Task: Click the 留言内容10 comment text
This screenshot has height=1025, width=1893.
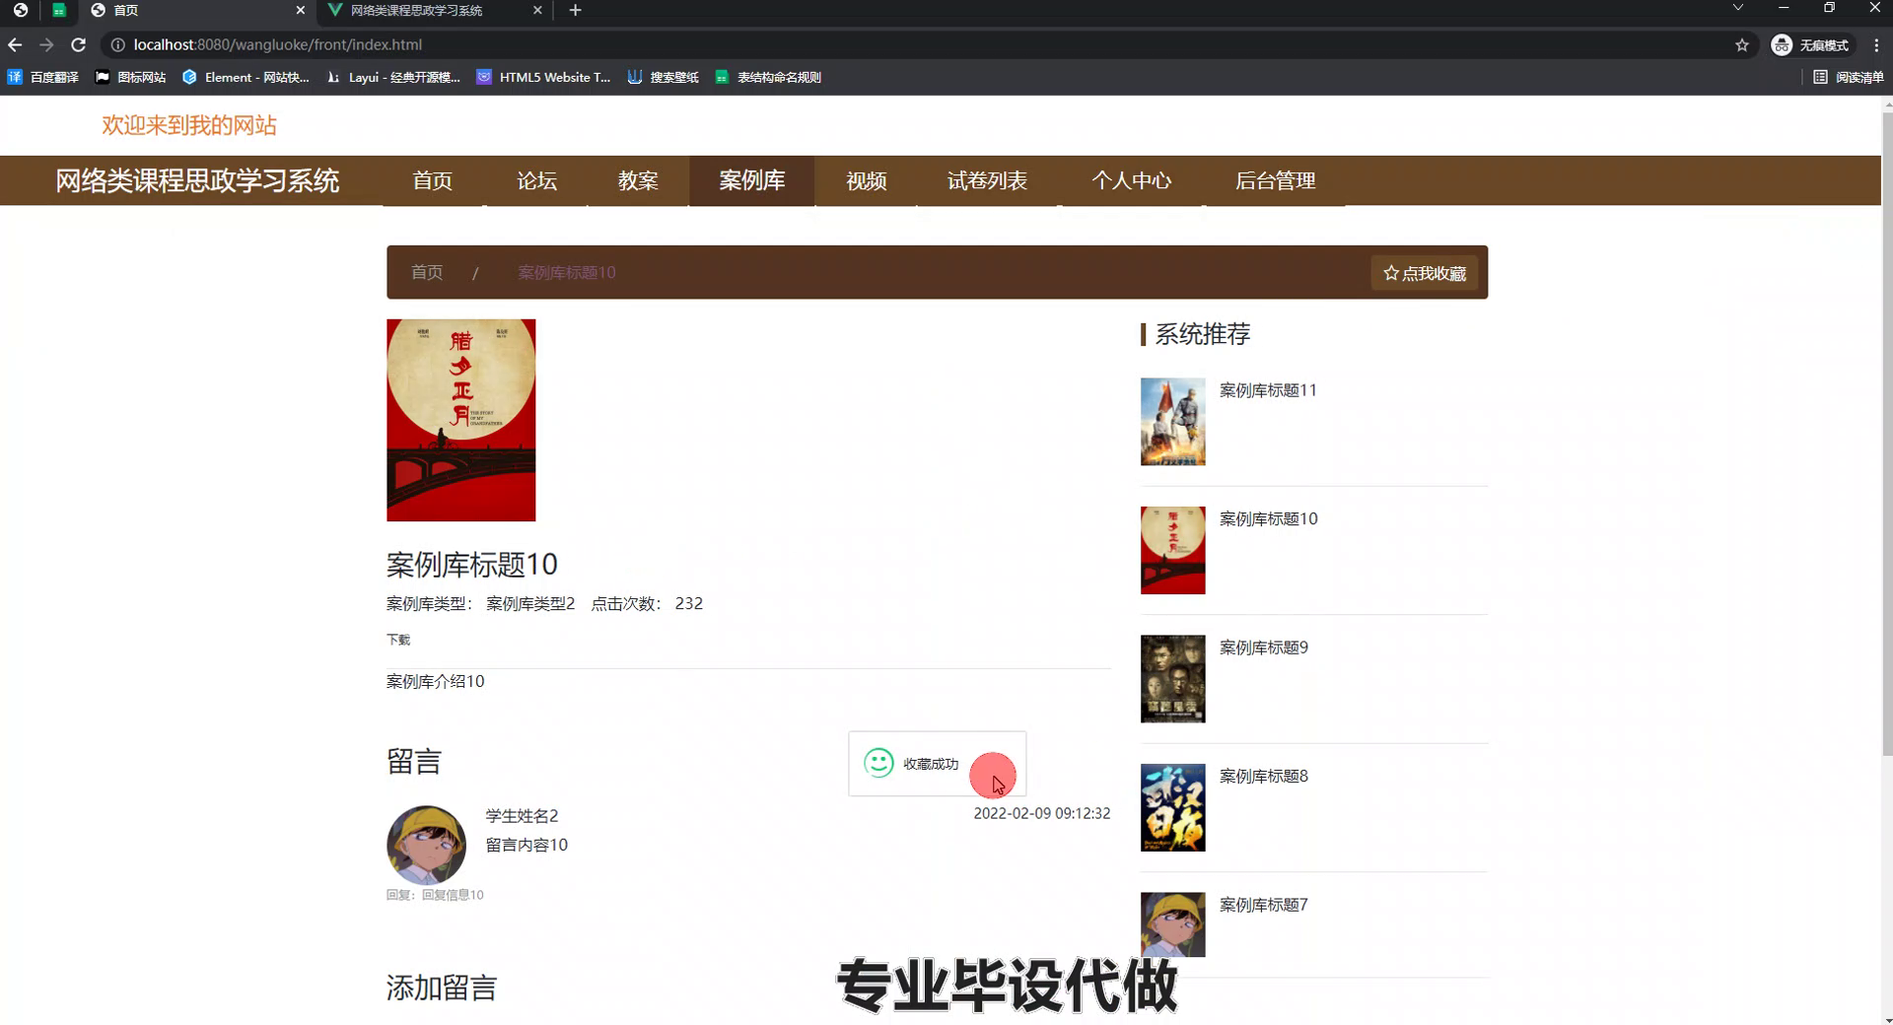Action: pos(526,845)
